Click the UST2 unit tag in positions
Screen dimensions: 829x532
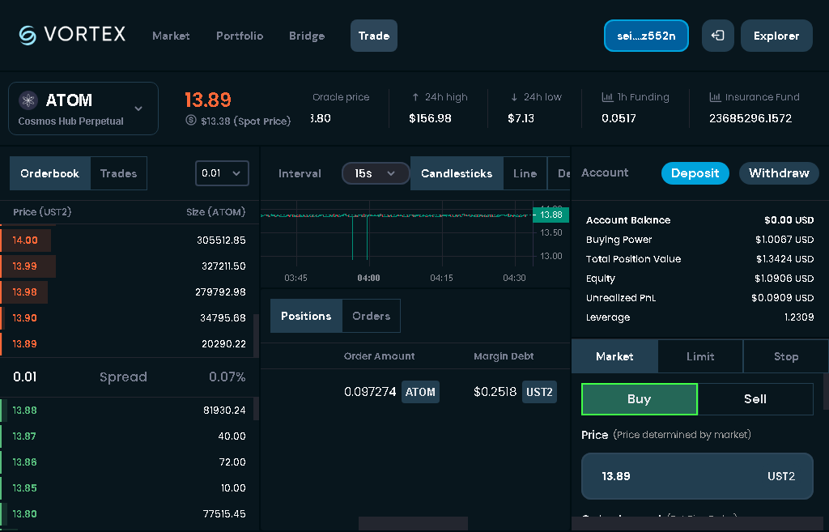point(539,392)
